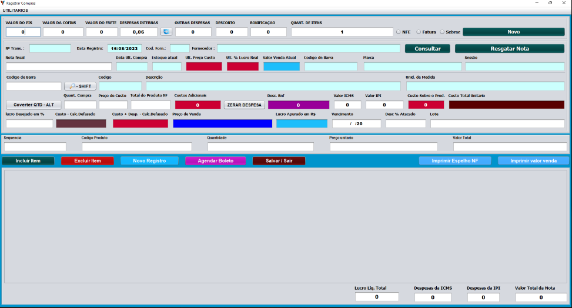Click Salvar / Sair button
572x308 pixels.
click(279, 160)
